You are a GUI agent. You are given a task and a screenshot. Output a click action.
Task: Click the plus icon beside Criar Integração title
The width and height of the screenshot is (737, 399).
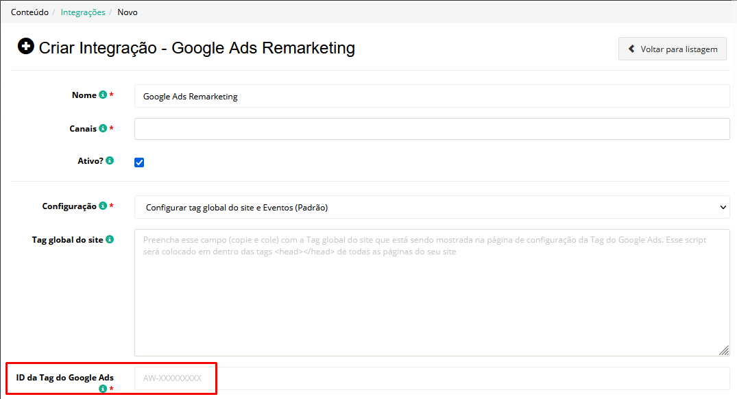pos(26,46)
